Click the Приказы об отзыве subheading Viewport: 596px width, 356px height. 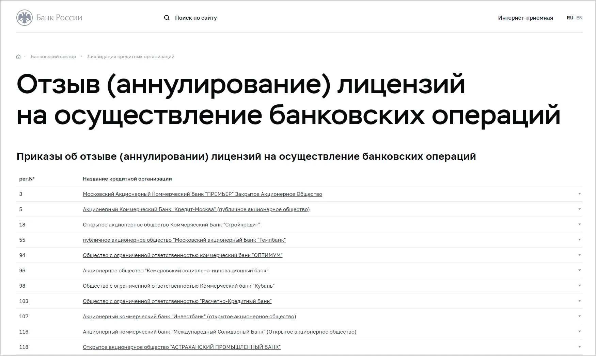click(246, 156)
